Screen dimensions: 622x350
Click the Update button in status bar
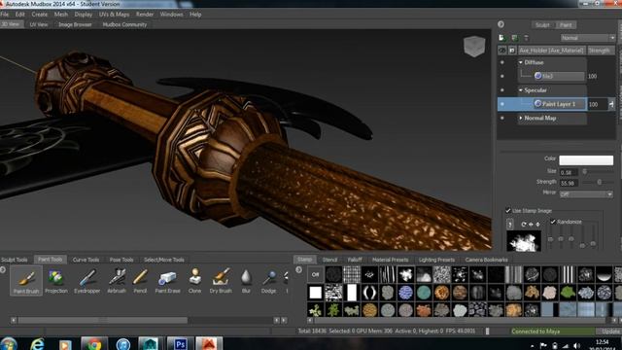coord(610,332)
